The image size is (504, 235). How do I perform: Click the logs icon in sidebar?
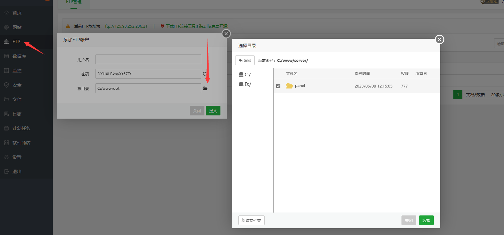pos(6,114)
